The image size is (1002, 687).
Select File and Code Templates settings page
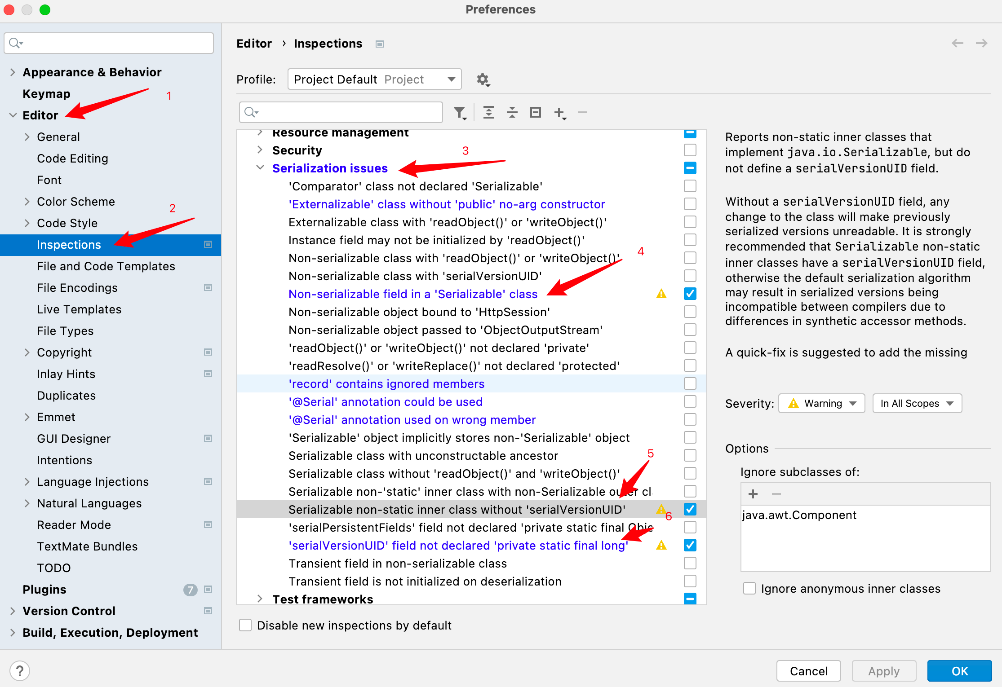tap(106, 266)
